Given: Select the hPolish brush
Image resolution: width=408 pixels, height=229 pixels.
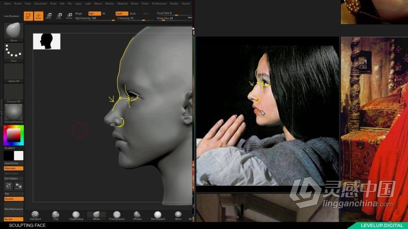Looking at the screenshot, I should coord(138,216).
